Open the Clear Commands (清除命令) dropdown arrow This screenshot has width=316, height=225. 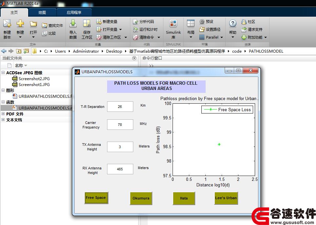159,37
